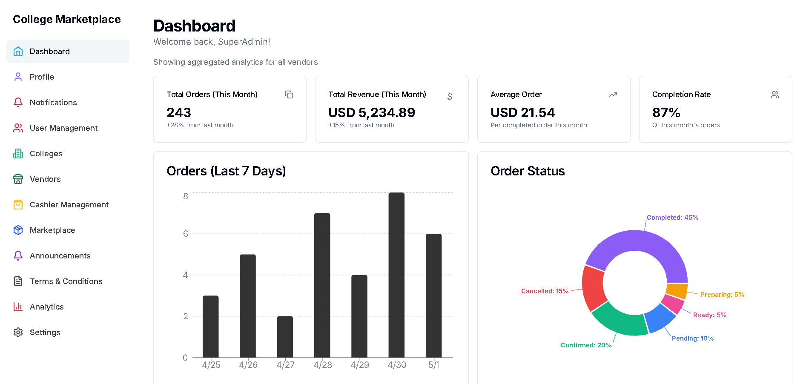Screen dimensions: 806x384
Task: Click the Vendors storefront icon
Action: point(18,179)
